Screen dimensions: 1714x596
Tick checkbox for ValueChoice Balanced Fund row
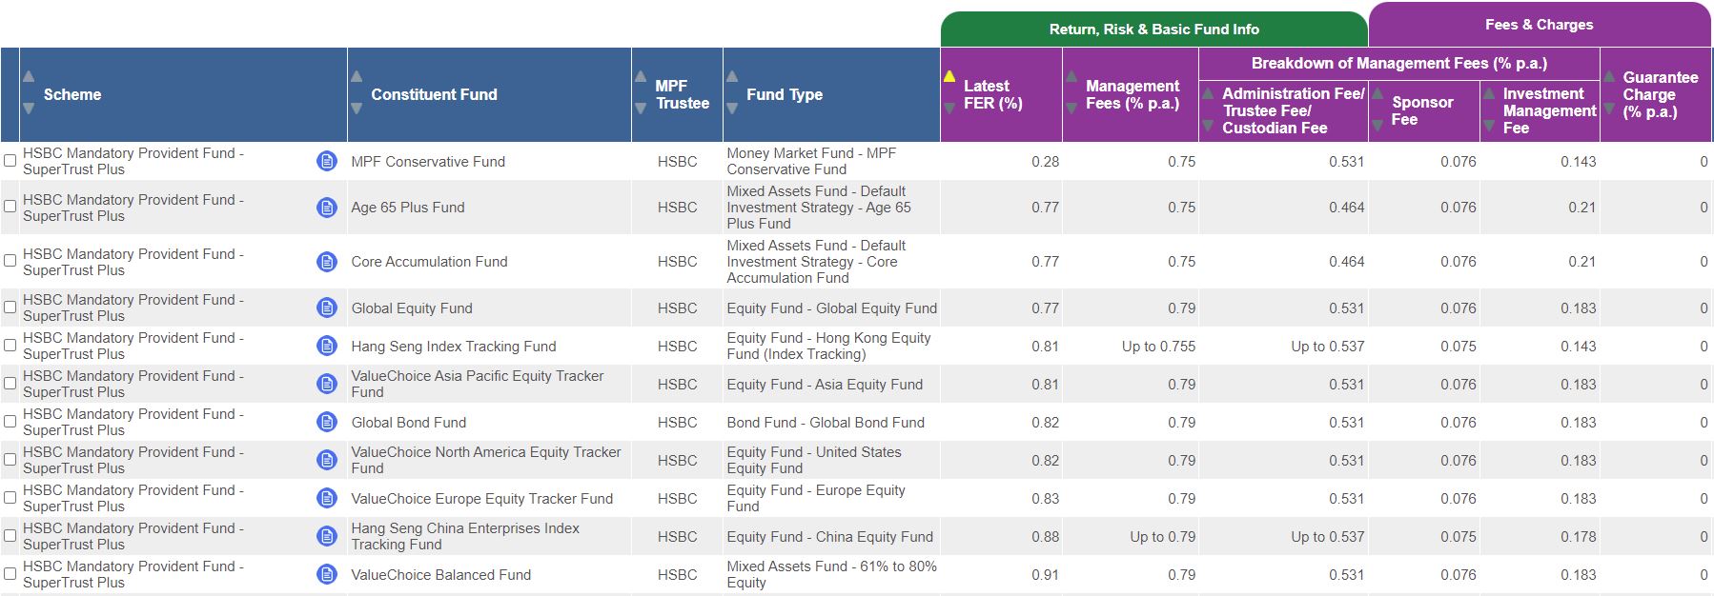tap(10, 574)
